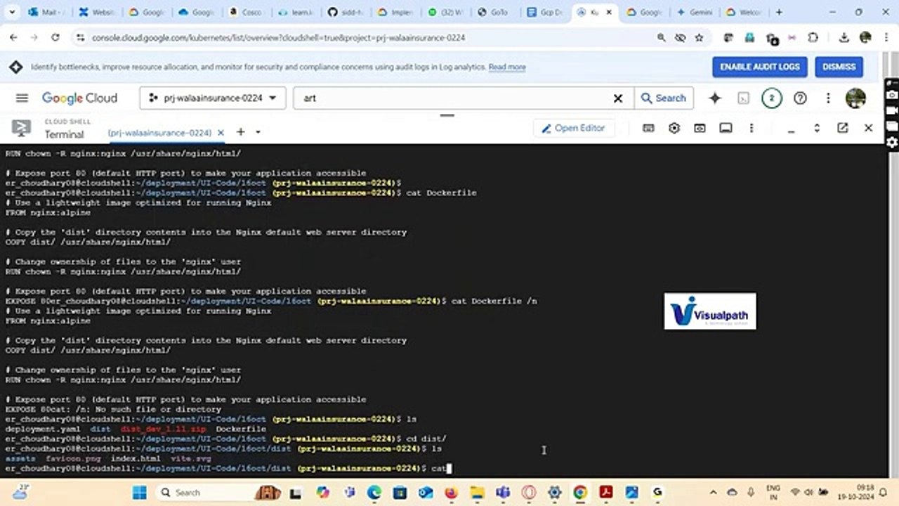Expand the new-tab dropdown arrow in Cloud Shell

point(258,132)
